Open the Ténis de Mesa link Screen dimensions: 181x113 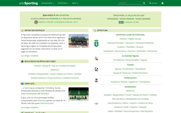tap(118, 99)
